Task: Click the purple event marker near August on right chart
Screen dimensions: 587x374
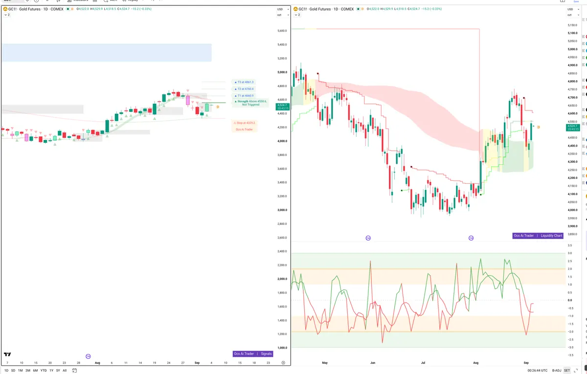Action: [x=471, y=238]
